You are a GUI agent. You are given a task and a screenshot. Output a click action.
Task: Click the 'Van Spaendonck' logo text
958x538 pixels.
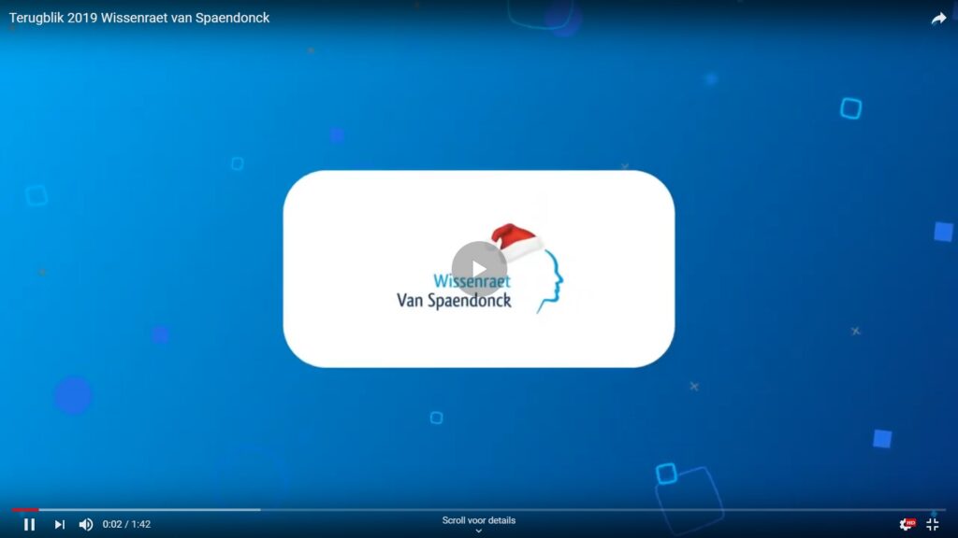454,300
